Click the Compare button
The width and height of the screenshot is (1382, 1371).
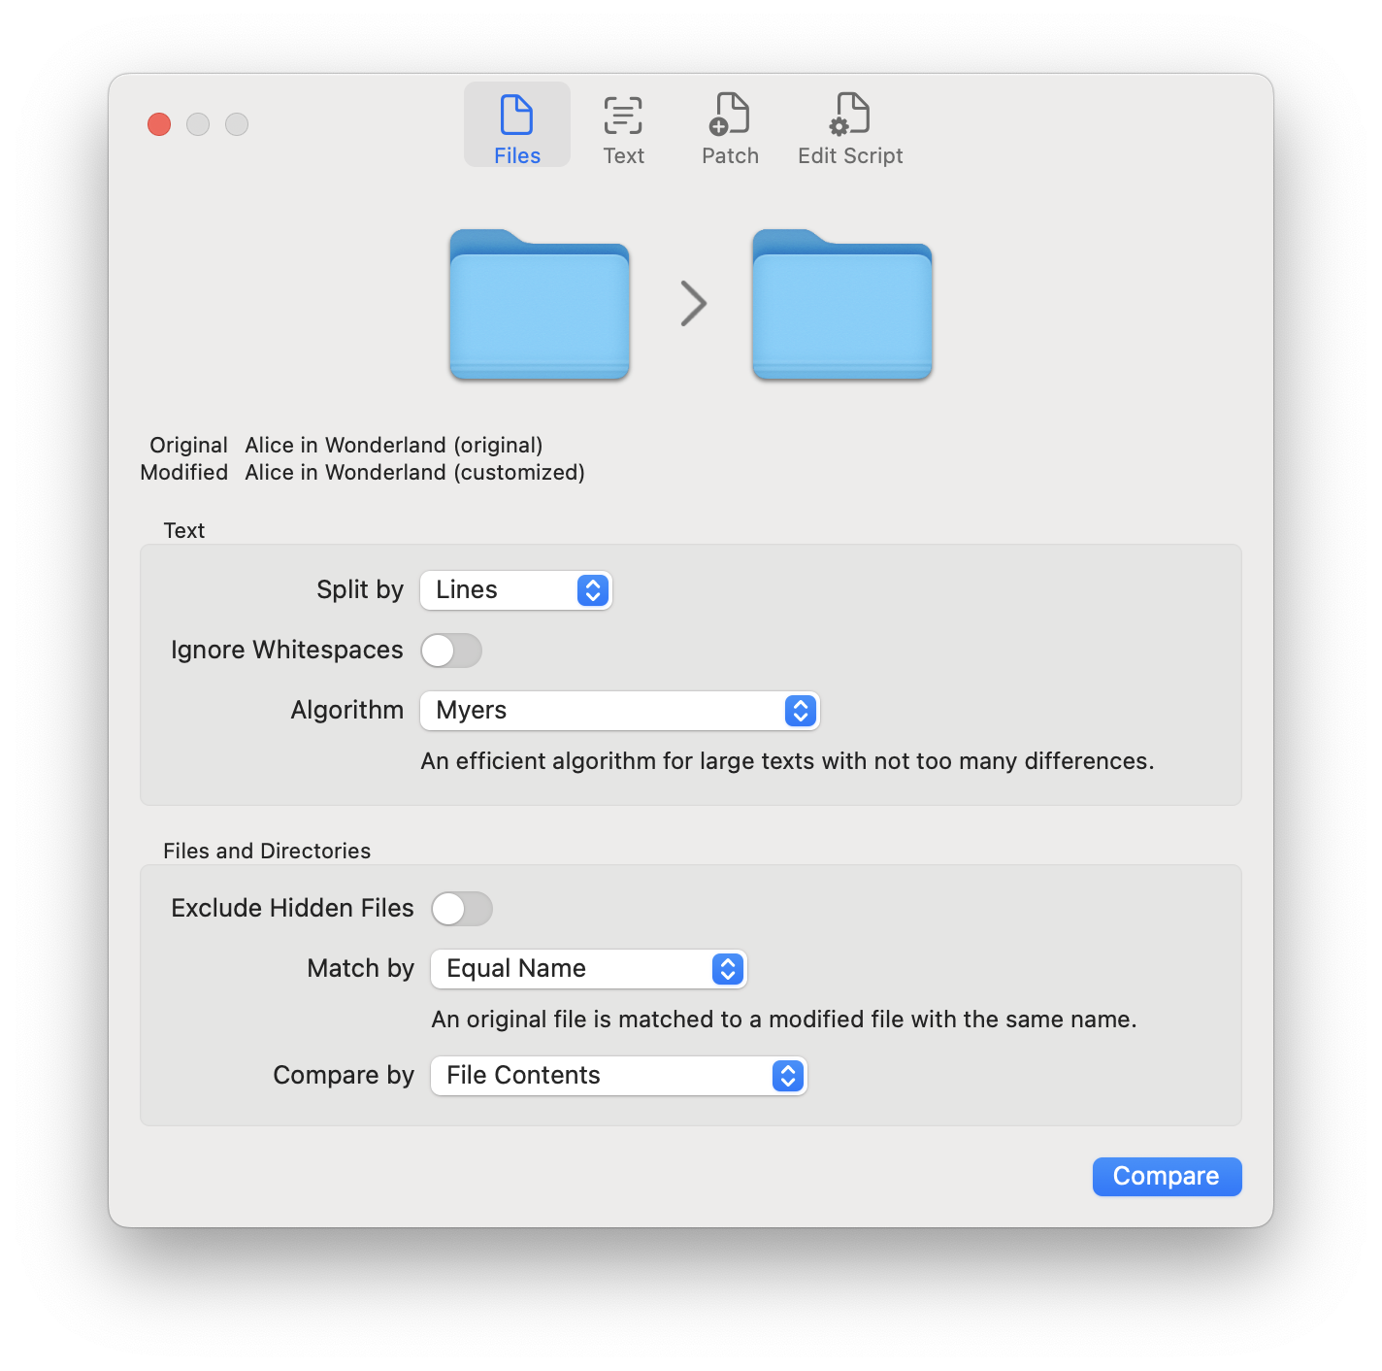click(1167, 1177)
